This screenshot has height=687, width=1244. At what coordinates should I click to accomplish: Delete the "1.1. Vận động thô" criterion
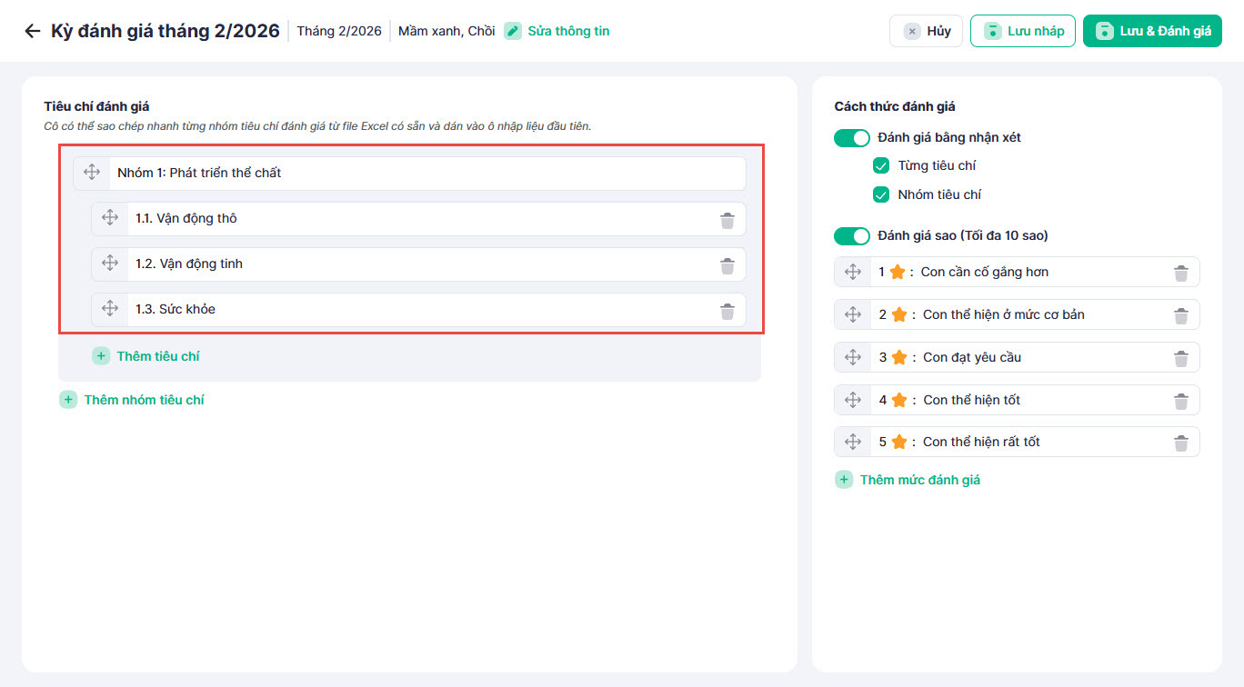727,220
